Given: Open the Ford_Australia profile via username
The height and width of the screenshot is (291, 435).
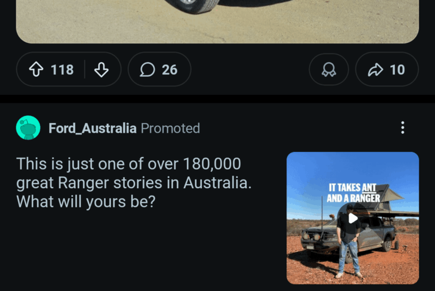Looking at the screenshot, I should click(92, 128).
